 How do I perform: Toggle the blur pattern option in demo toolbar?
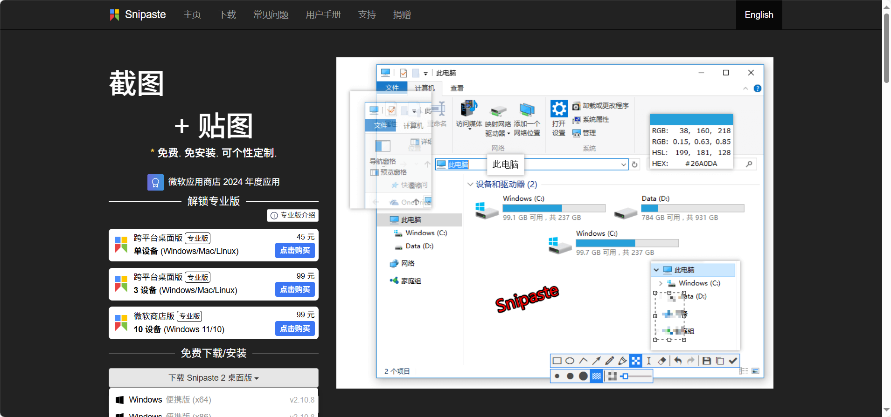597,376
